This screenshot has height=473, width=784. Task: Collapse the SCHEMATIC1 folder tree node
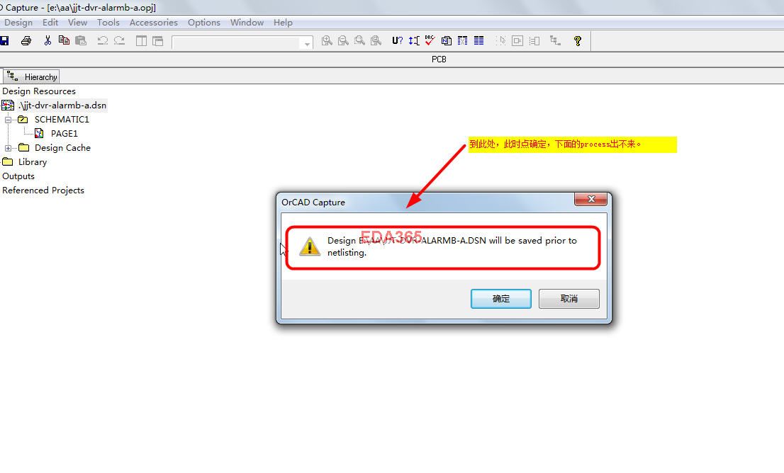[x=8, y=120]
